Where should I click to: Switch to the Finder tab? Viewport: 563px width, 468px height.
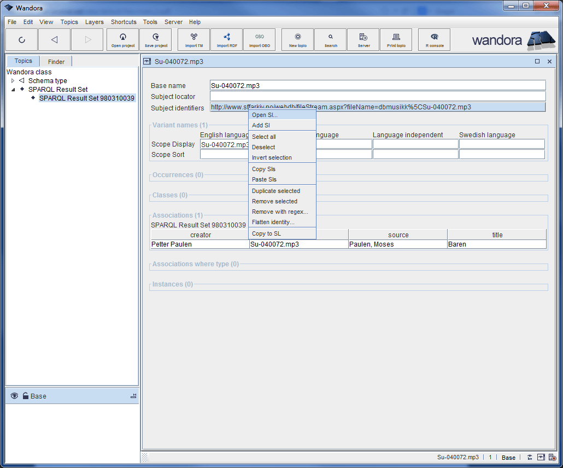tap(55, 61)
